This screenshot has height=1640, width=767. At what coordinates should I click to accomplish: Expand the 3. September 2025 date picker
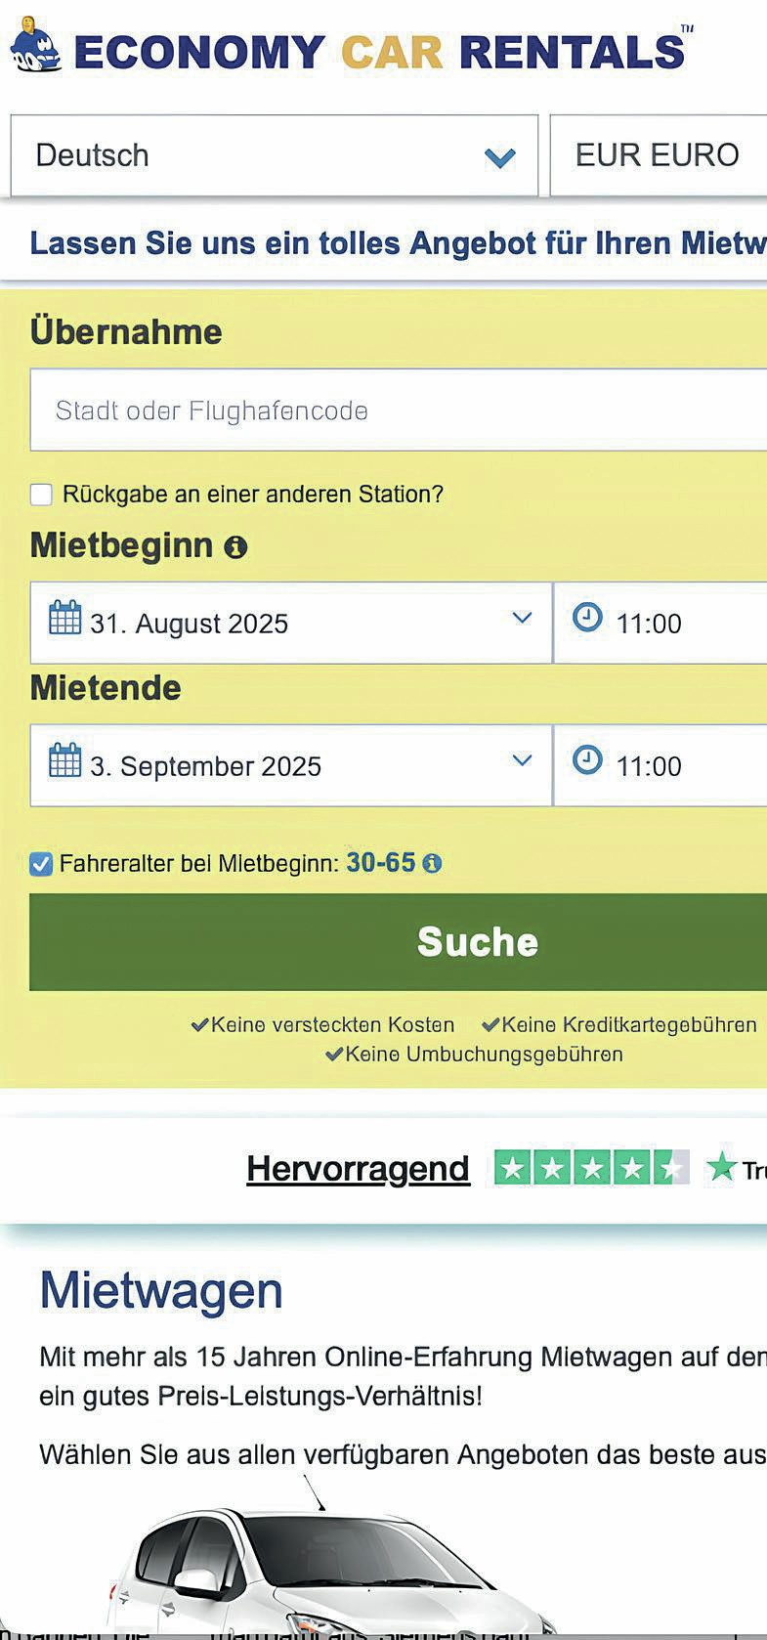(291, 765)
